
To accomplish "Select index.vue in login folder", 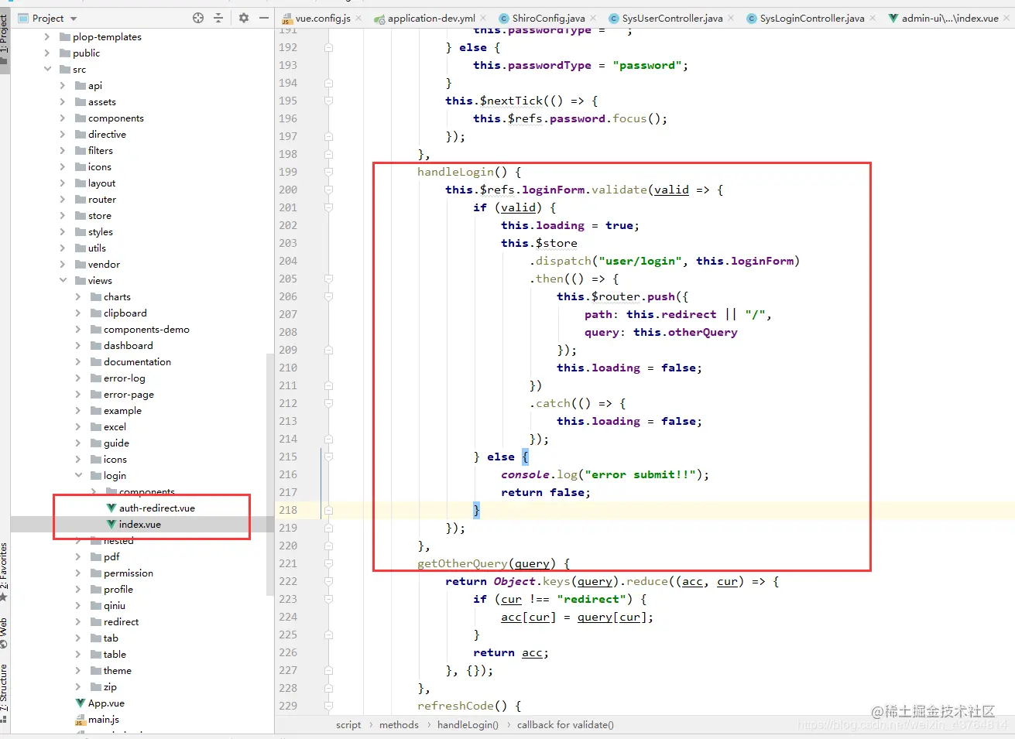I will (139, 524).
